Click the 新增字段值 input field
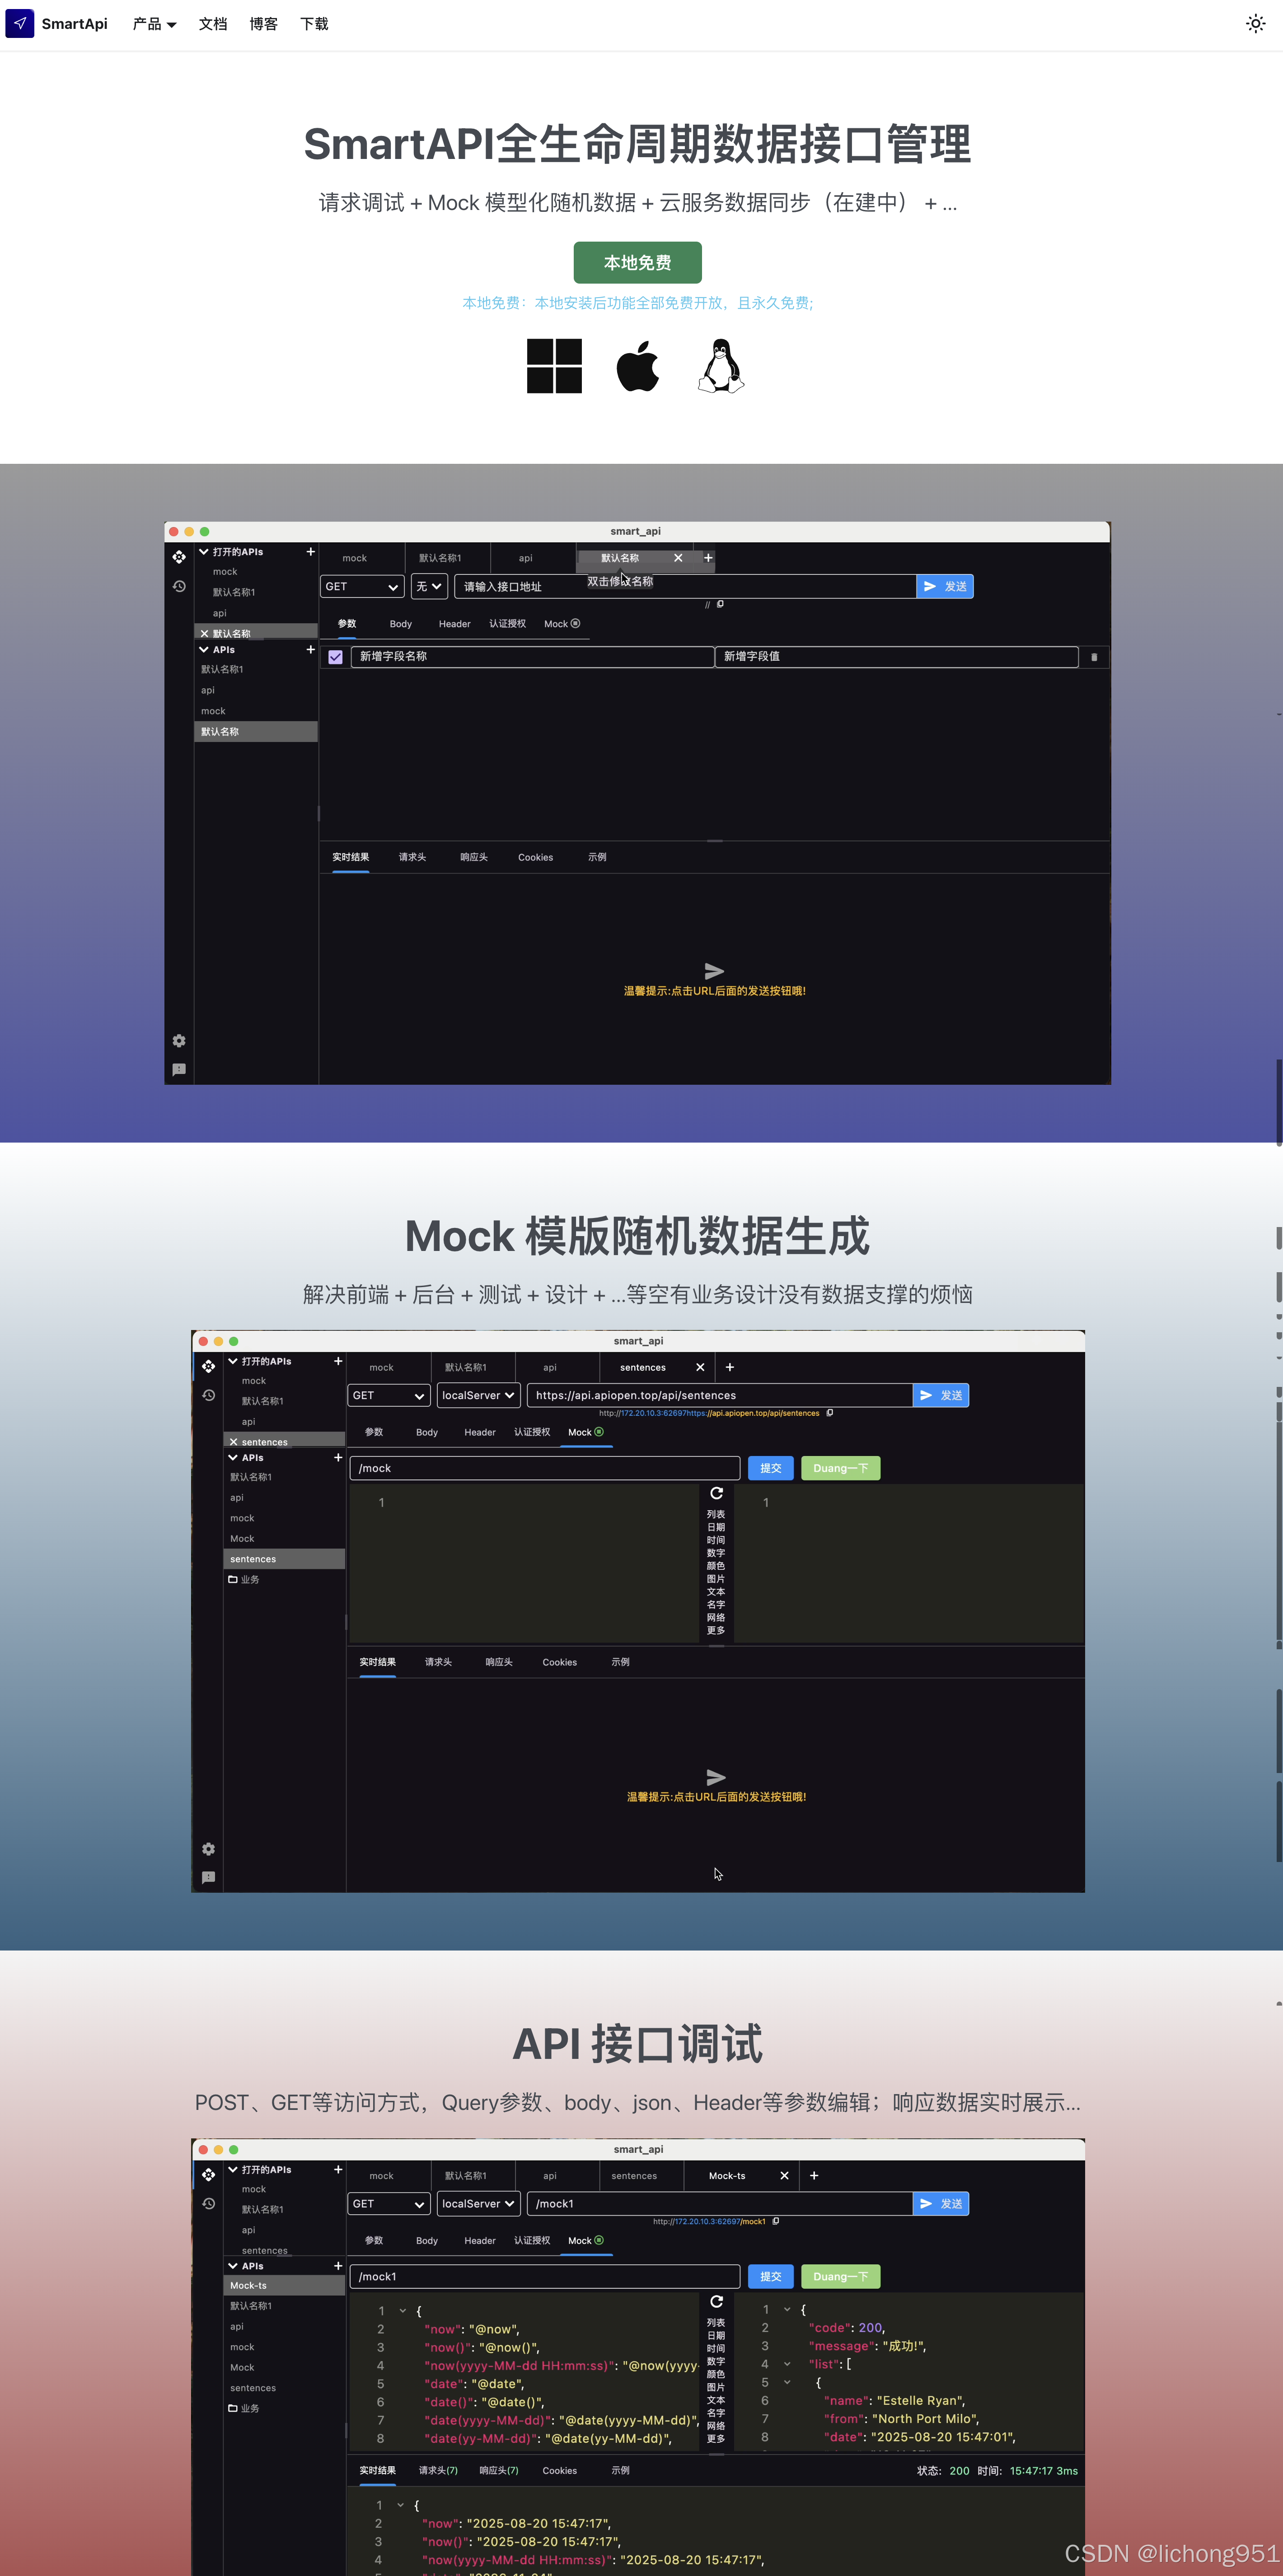Image resolution: width=1283 pixels, height=2576 pixels. tap(897, 657)
